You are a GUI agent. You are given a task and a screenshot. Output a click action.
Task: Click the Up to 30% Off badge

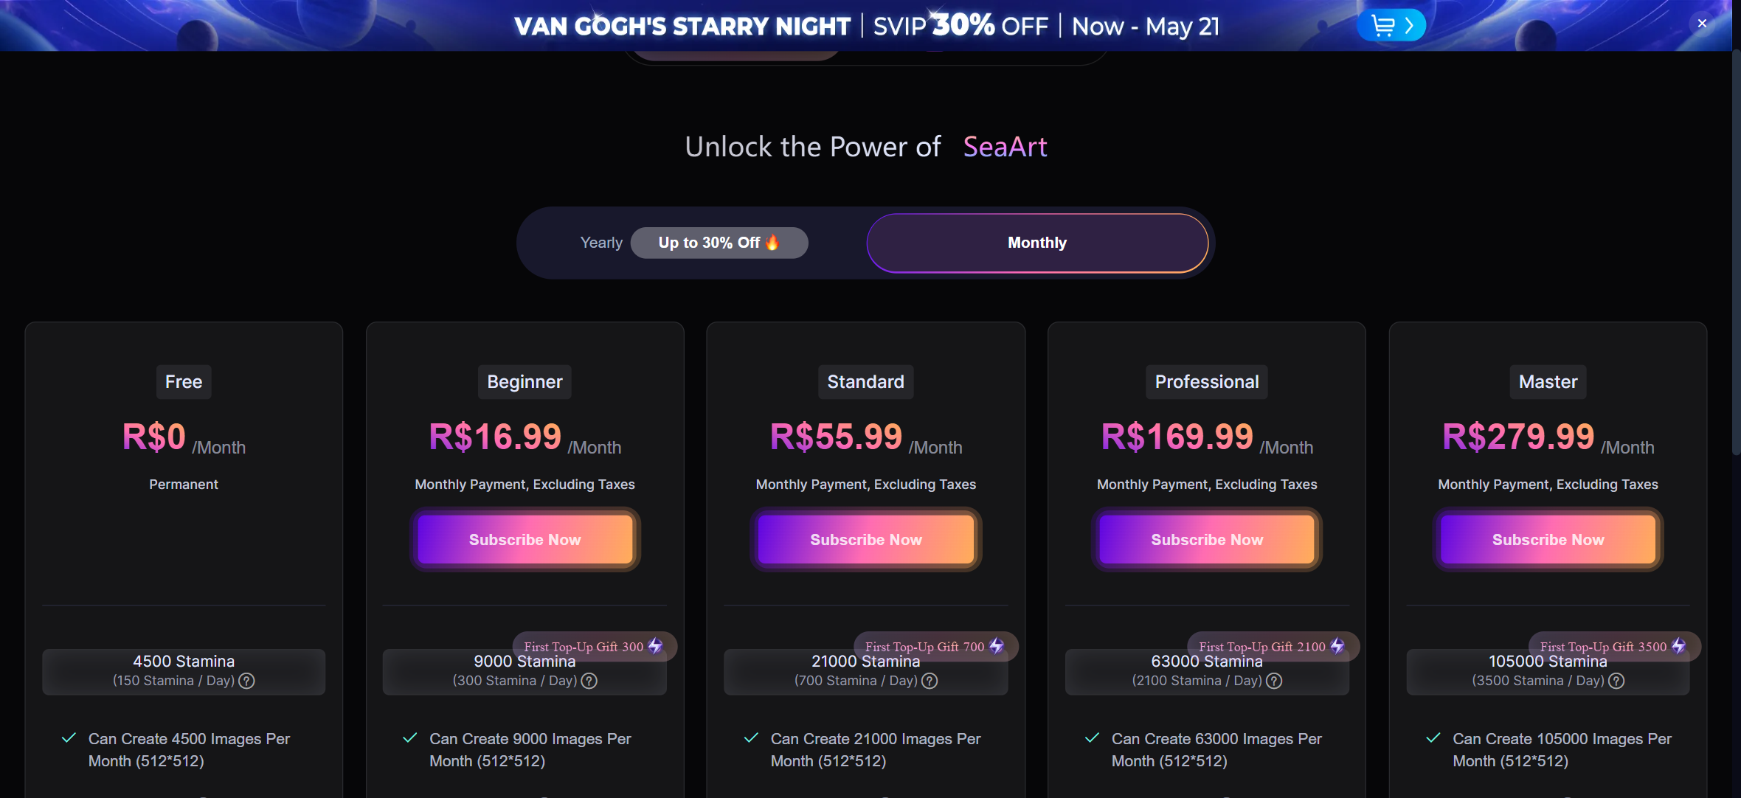719,243
